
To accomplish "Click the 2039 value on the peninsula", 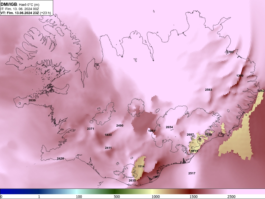I will pyautogui.click(x=32, y=100).
